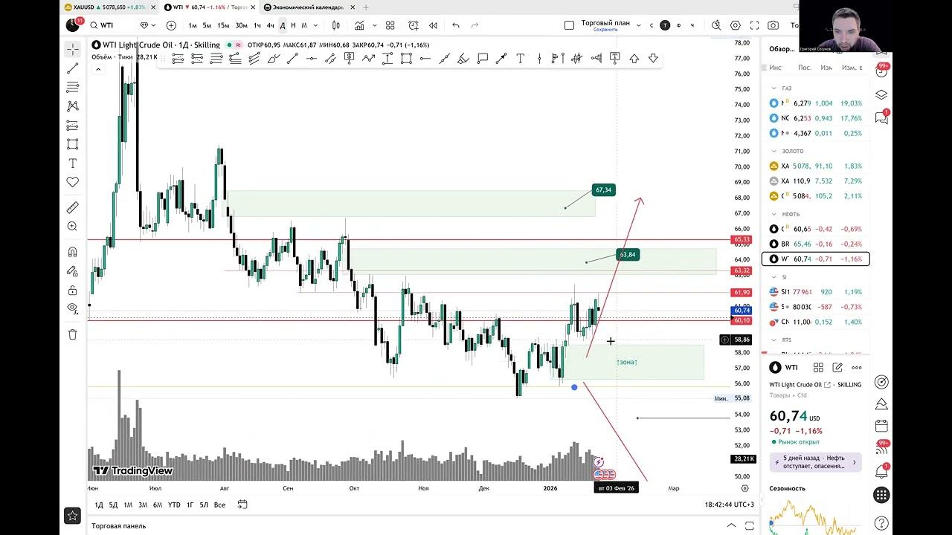Screen dimensions: 952x535
Task: Enter fullscreen mode
Action: pos(755,25)
